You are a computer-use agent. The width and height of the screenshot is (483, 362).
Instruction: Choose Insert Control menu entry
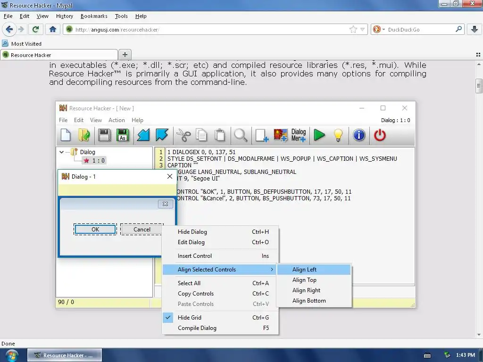220,256
